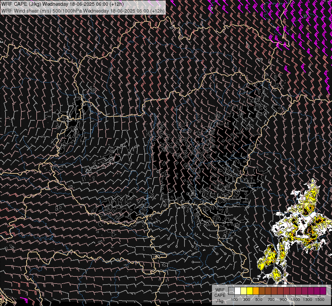
Task: Click the WRF Wind shear title line
Action: coord(83,11)
